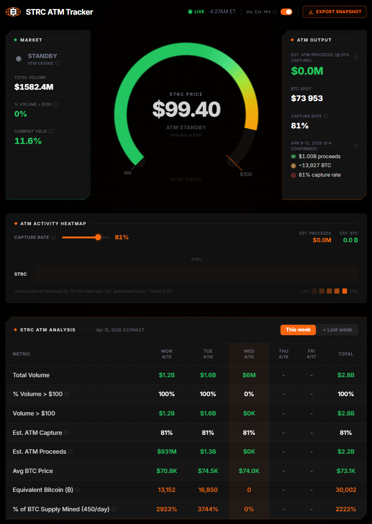Switch to This week tab
This screenshot has height=524, width=372.
298,330
